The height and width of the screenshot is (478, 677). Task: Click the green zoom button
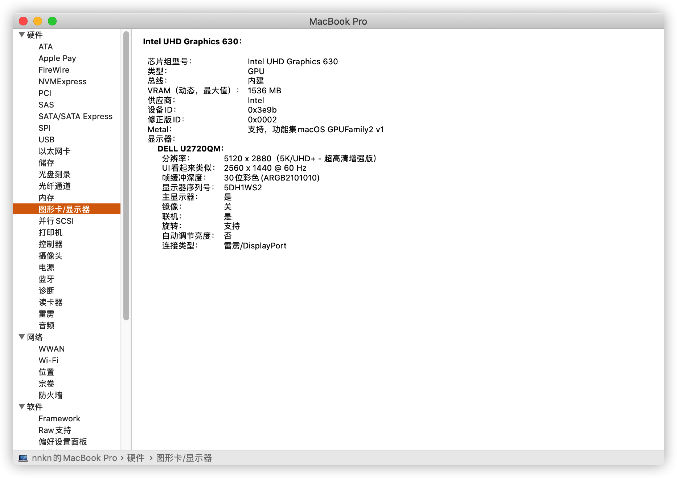[52, 21]
